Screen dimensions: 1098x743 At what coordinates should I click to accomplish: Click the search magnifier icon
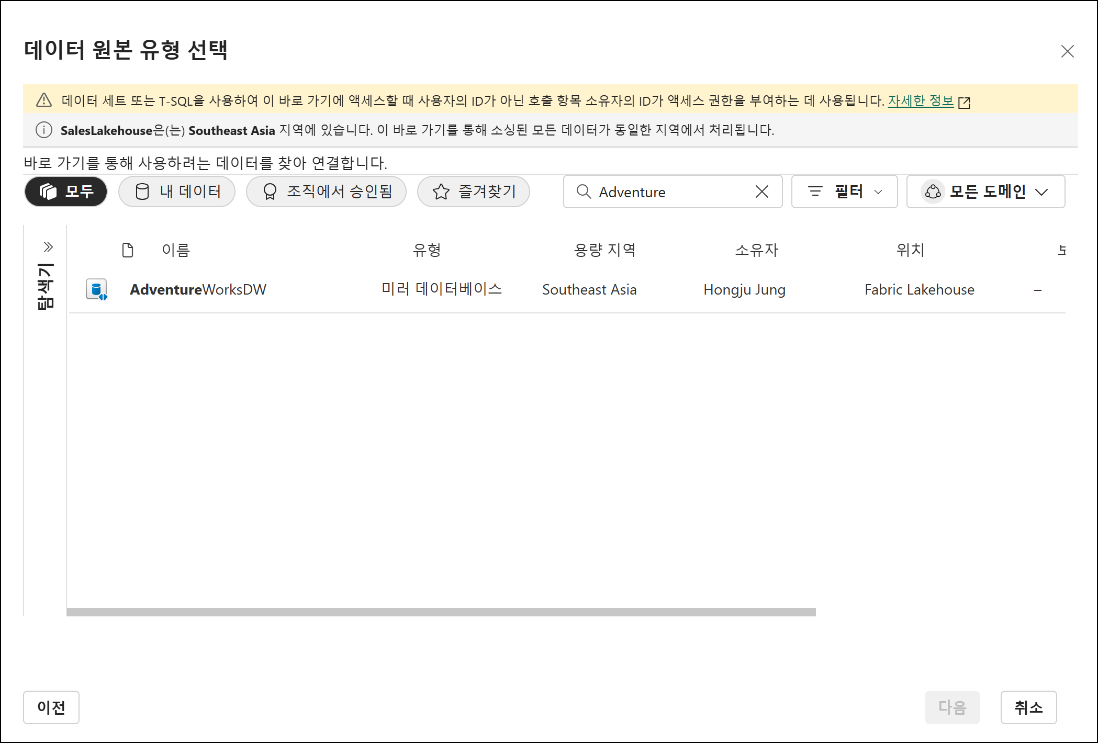(x=584, y=192)
